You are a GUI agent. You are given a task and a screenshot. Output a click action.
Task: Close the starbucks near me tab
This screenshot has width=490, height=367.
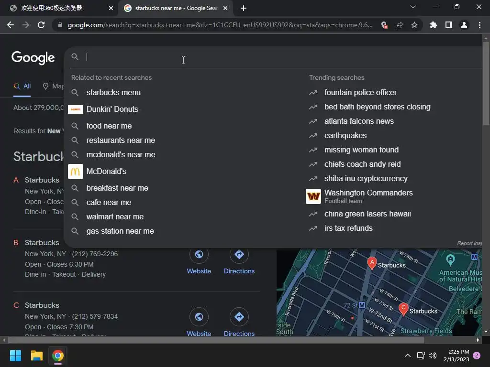tap(225, 8)
